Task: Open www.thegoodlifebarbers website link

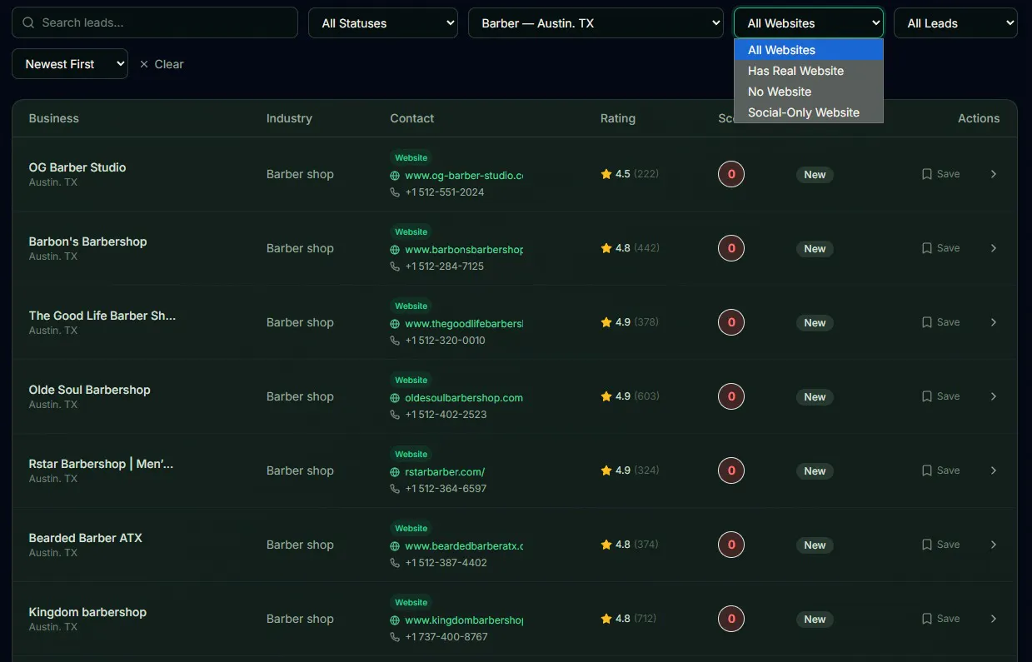Action: [464, 324]
